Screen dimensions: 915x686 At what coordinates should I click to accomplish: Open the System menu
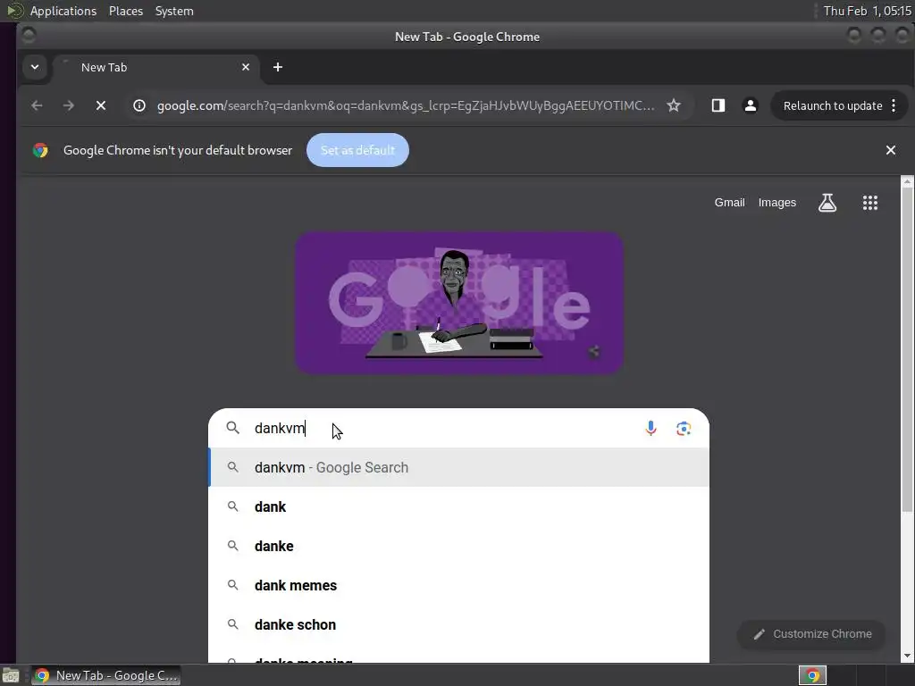click(x=174, y=11)
